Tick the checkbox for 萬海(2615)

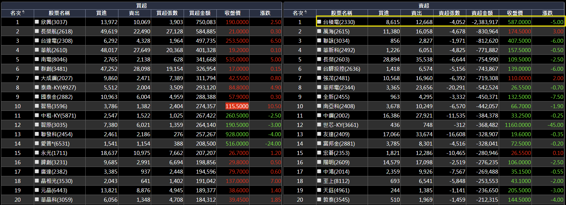(x=319, y=31)
